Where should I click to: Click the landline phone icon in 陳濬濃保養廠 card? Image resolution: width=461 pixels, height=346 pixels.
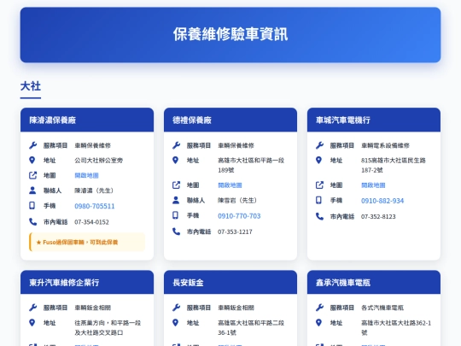pos(32,221)
